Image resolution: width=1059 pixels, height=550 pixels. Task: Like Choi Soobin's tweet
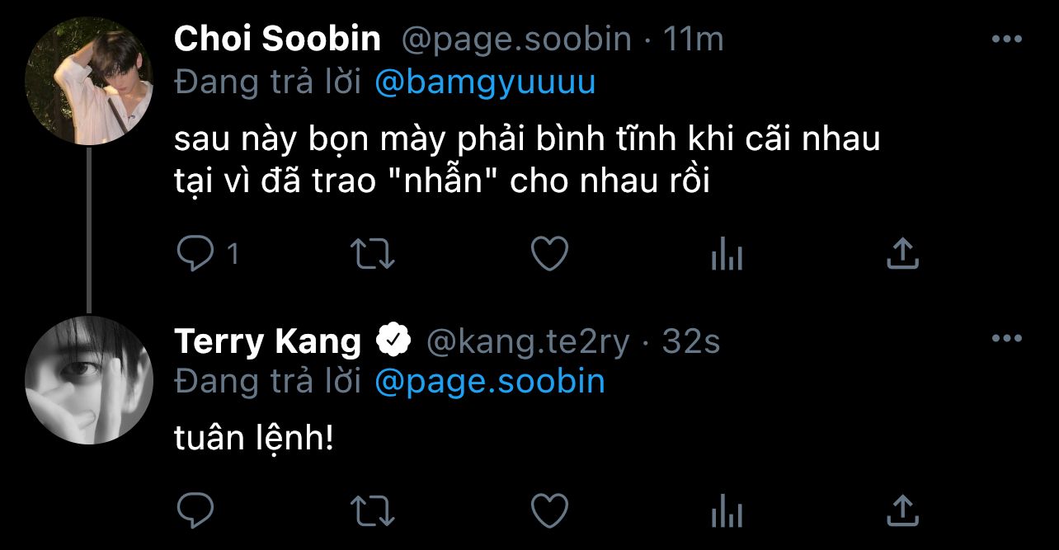coord(548,254)
